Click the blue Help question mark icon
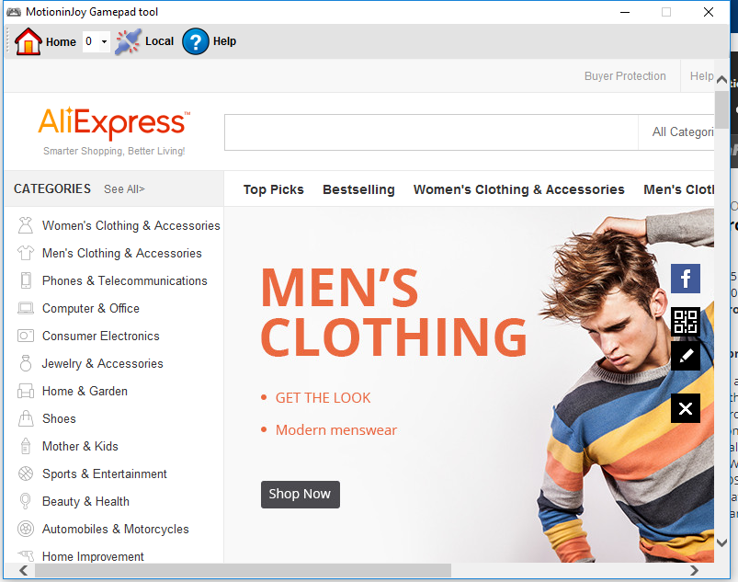Screen dimensions: 738x582 click(196, 41)
